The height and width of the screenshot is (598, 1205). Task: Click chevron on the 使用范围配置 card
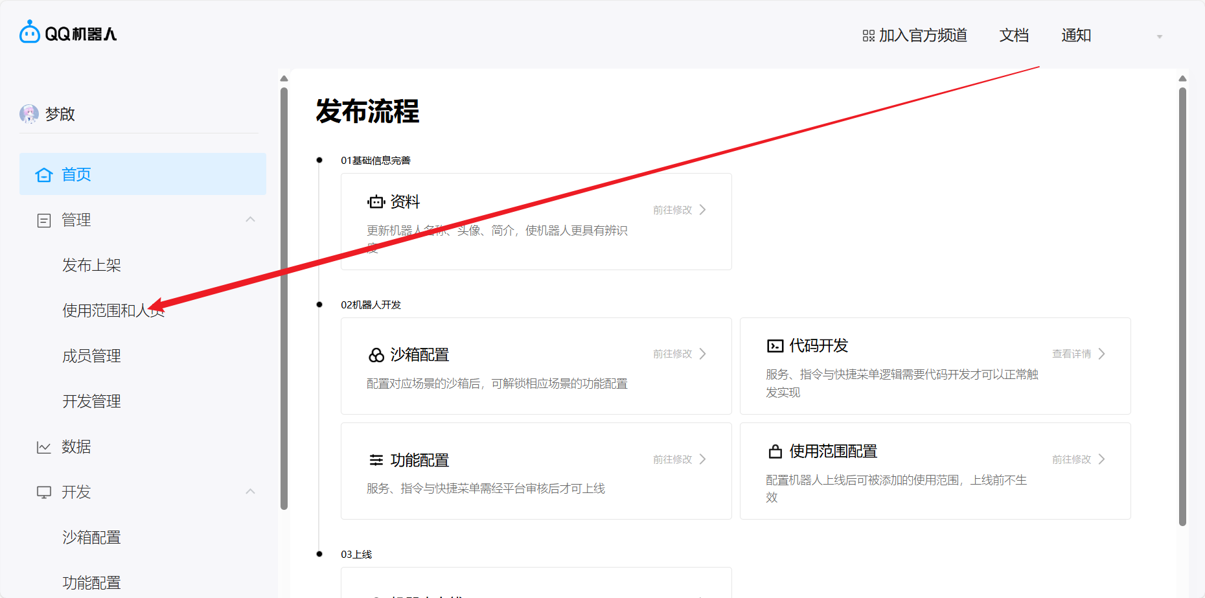[x=1102, y=459]
